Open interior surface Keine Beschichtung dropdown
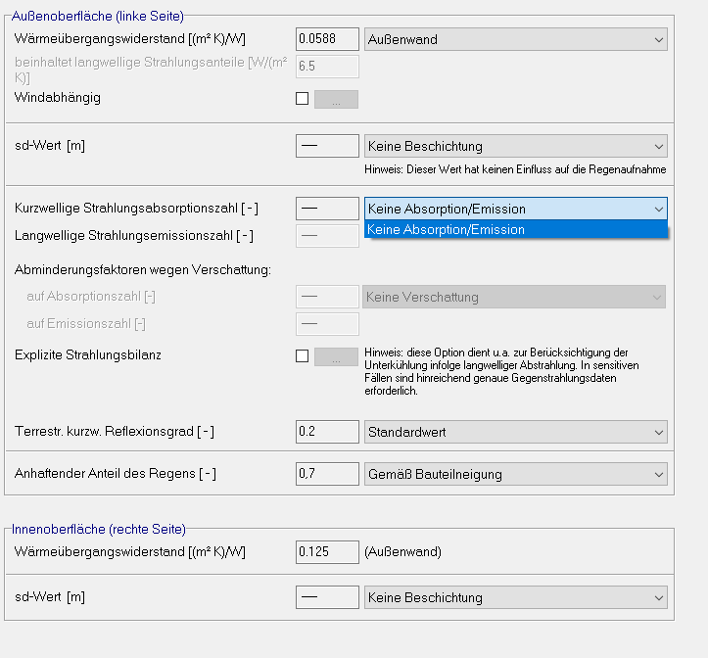 click(515, 598)
